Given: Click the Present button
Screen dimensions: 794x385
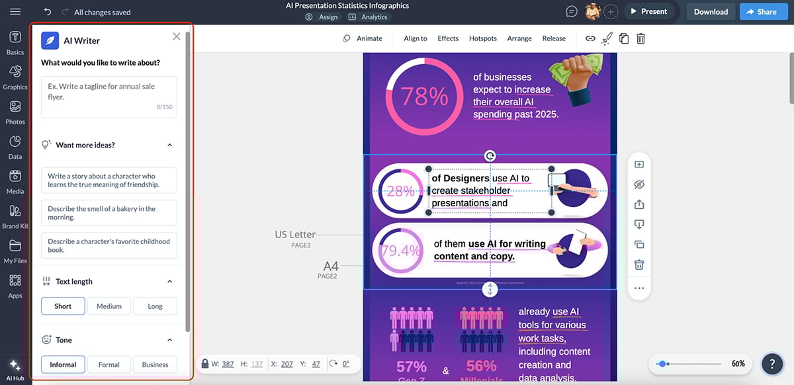Looking at the screenshot, I should pyautogui.click(x=650, y=11).
